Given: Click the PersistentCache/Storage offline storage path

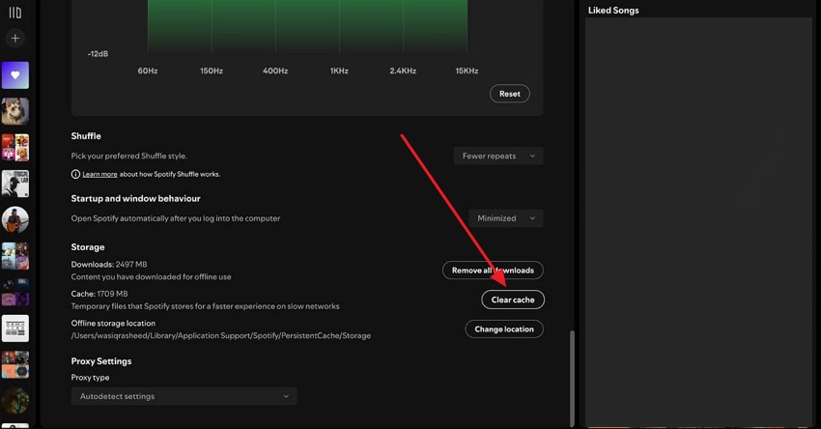Looking at the screenshot, I should (x=221, y=335).
